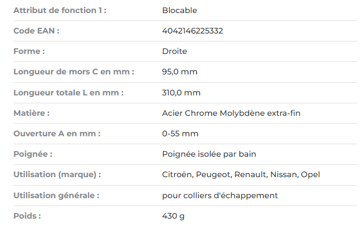This screenshot has height=226, width=361.
Task: Click the 0-55 mm opening value
Action: point(180,133)
